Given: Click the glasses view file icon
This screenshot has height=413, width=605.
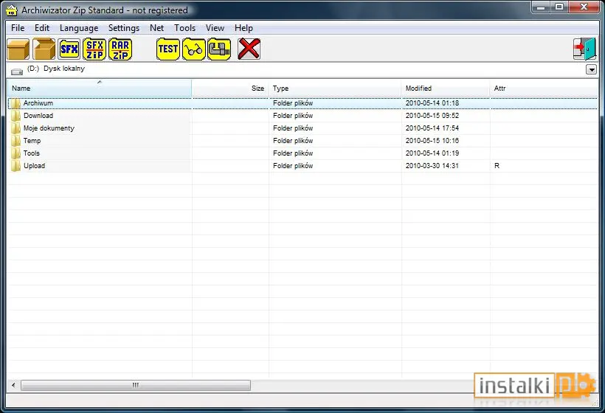Looking at the screenshot, I should pyautogui.click(x=194, y=49).
